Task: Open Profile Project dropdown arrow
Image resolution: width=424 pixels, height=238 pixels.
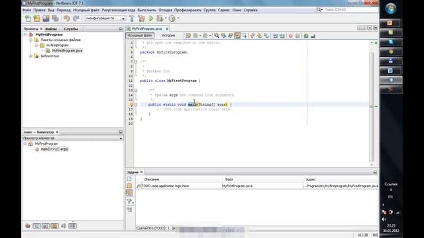Action: click(178, 19)
